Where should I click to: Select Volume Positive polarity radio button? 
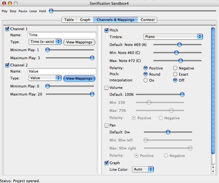click(134, 118)
